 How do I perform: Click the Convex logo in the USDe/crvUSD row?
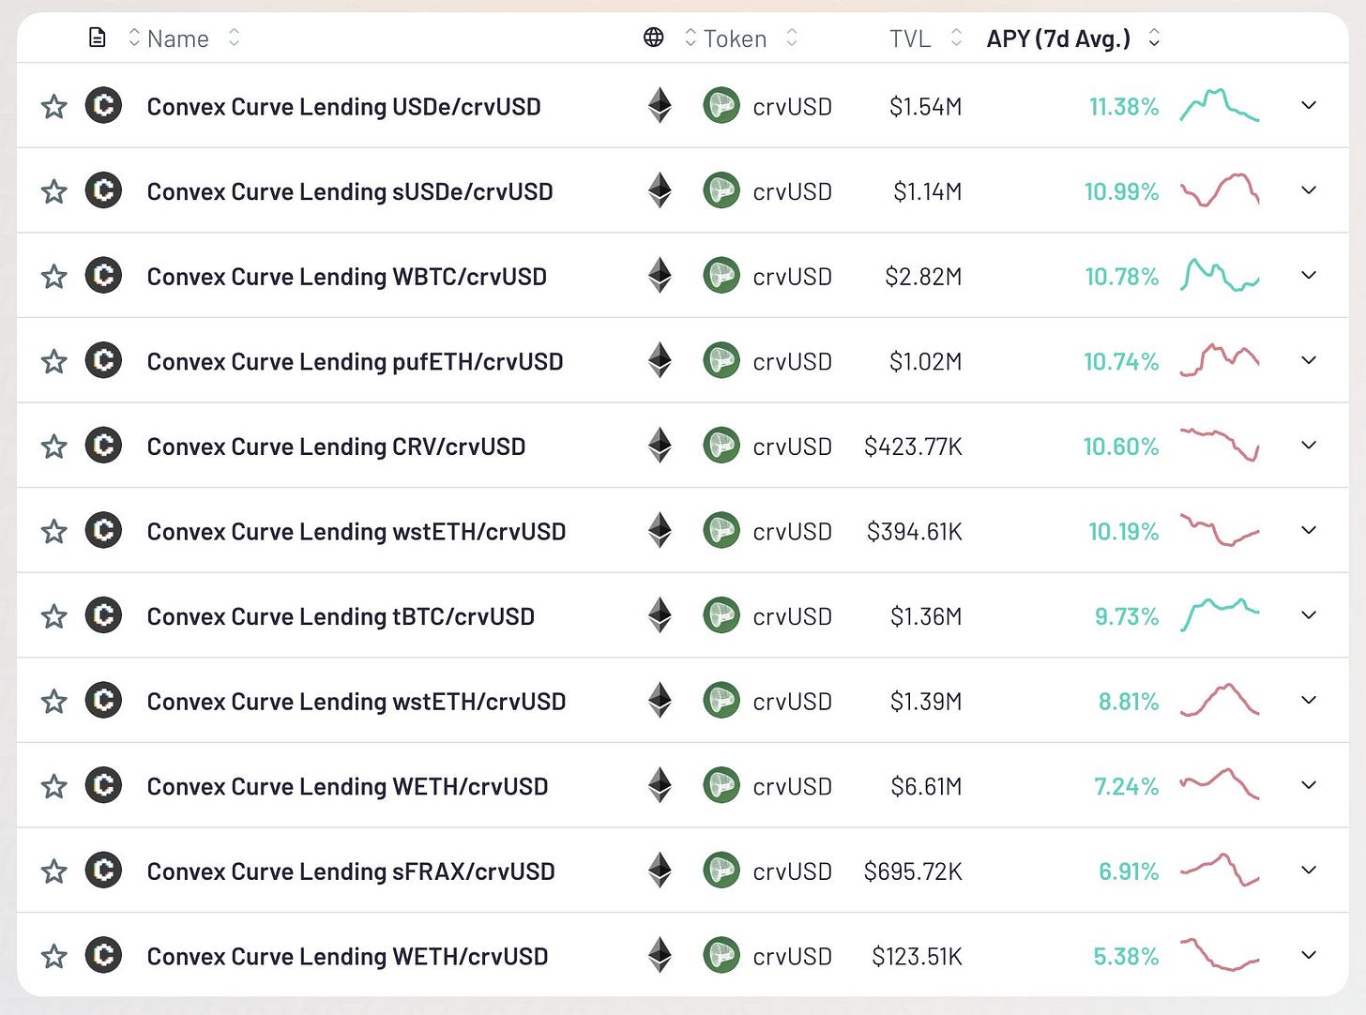coord(103,106)
